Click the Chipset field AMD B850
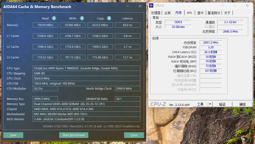 coord(86,109)
